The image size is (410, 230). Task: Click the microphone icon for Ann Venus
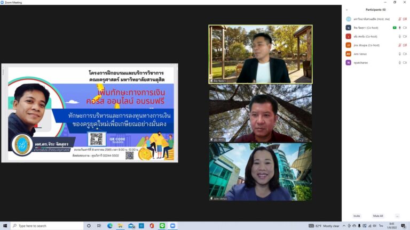click(x=399, y=54)
